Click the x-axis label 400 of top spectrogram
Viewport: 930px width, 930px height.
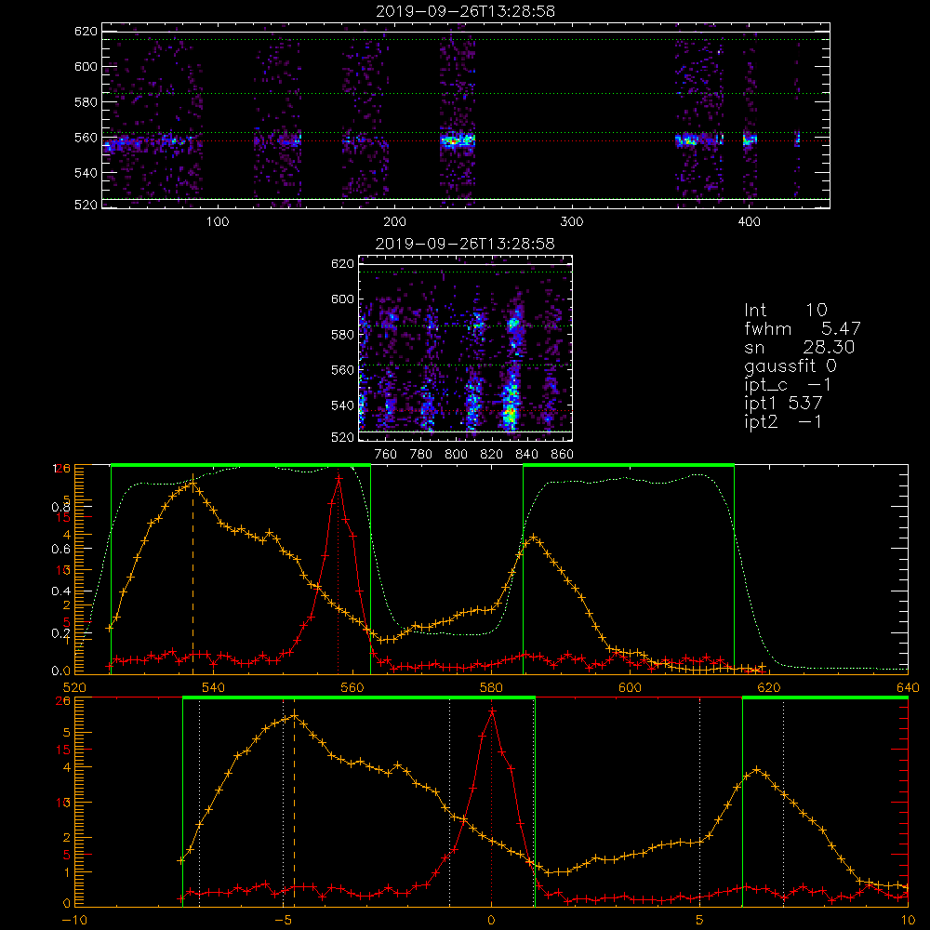pyautogui.click(x=749, y=222)
